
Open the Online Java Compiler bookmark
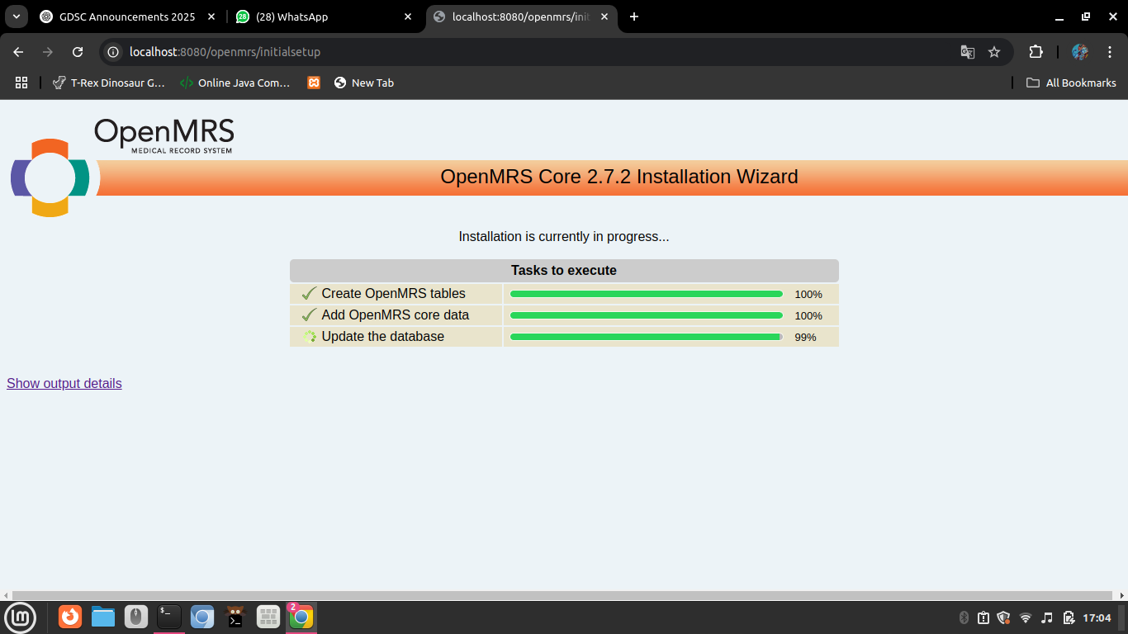click(x=235, y=83)
